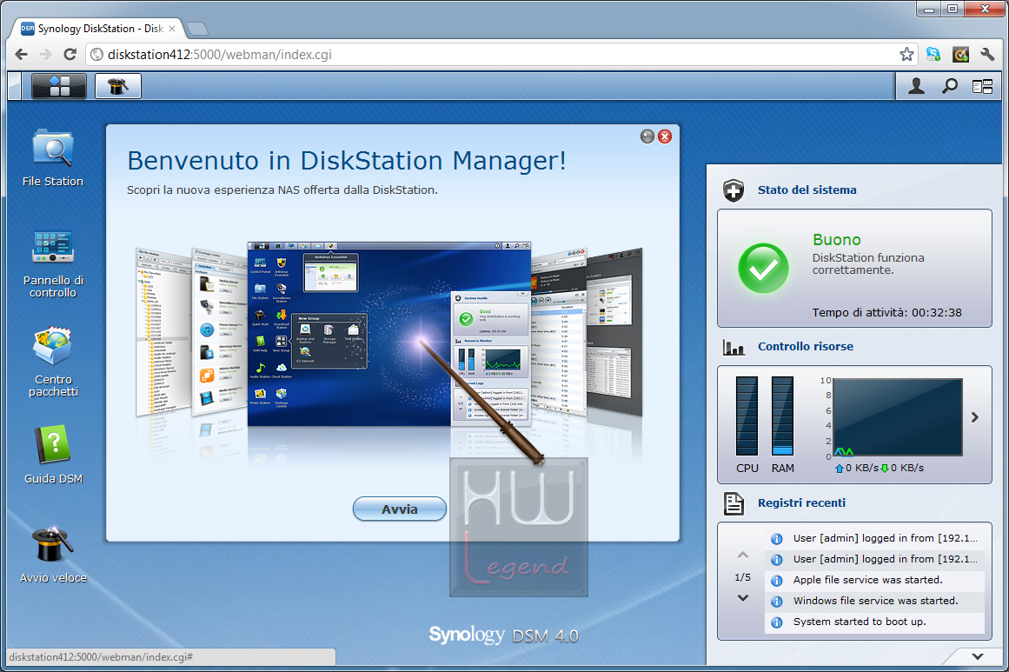
Task: Go to previous log page arrow
Action: tap(742, 555)
